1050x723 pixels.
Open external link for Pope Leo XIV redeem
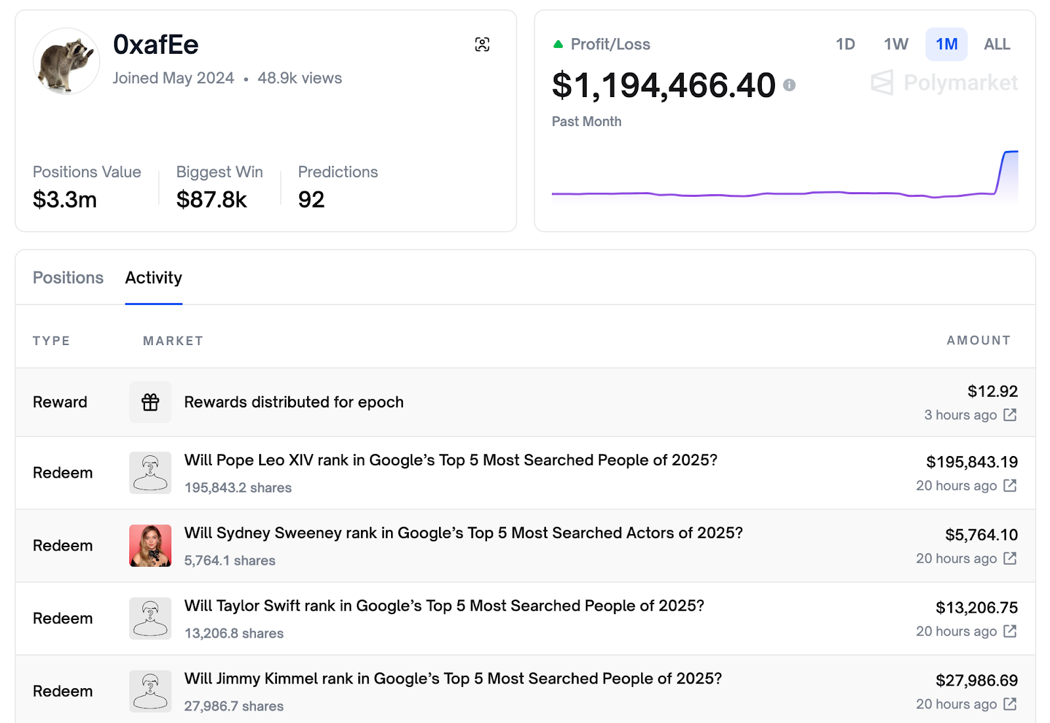click(1010, 485)
